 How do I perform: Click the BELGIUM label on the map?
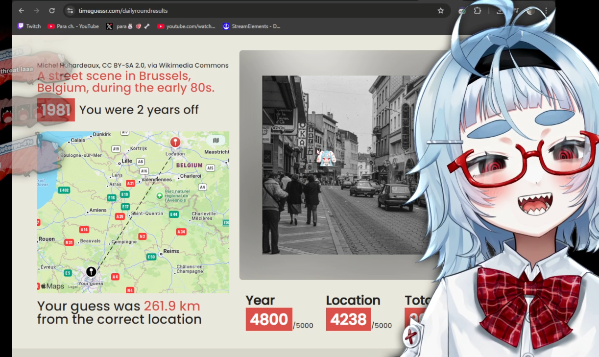(189, 166)
